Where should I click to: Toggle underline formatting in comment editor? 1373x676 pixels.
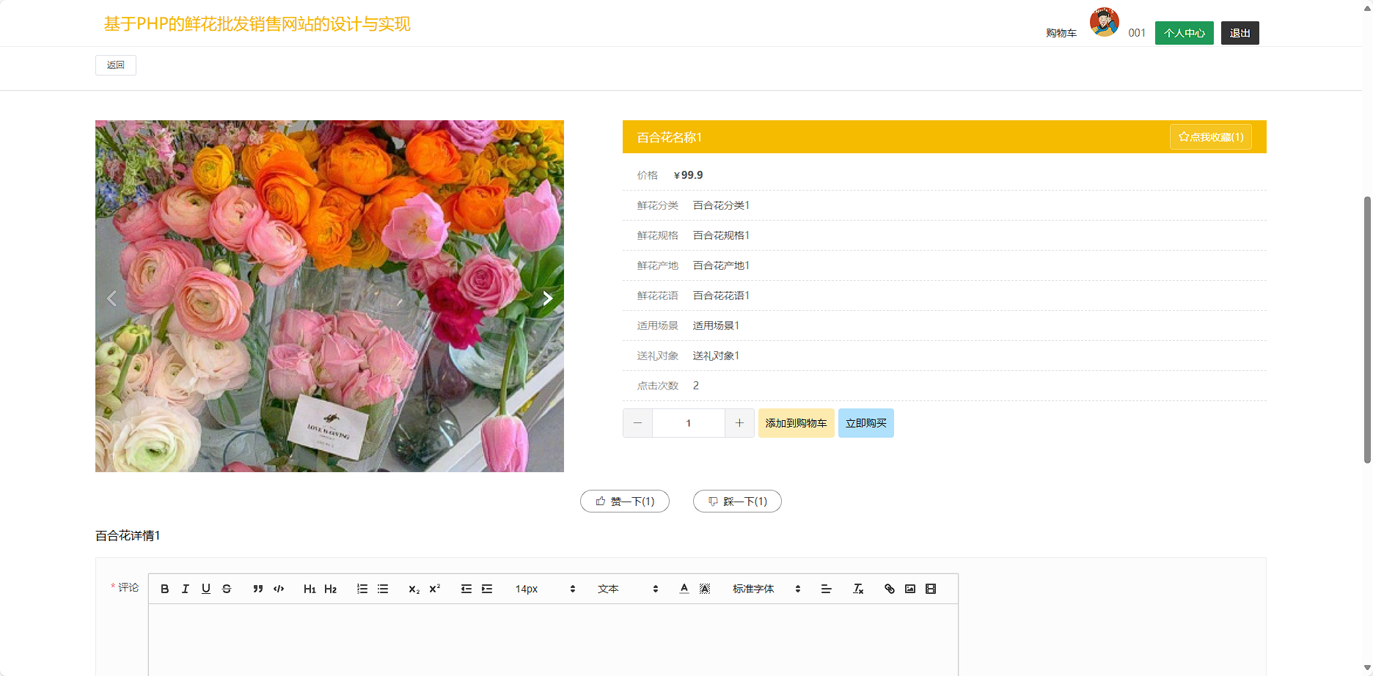click(206, 589)
